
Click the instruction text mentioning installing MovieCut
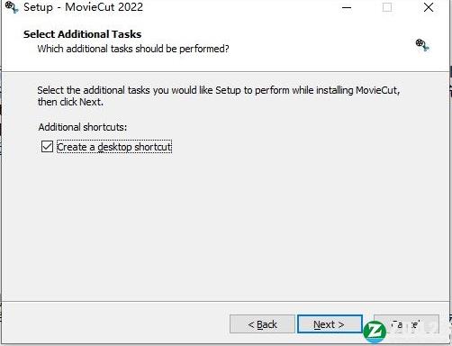coord(219,90)
